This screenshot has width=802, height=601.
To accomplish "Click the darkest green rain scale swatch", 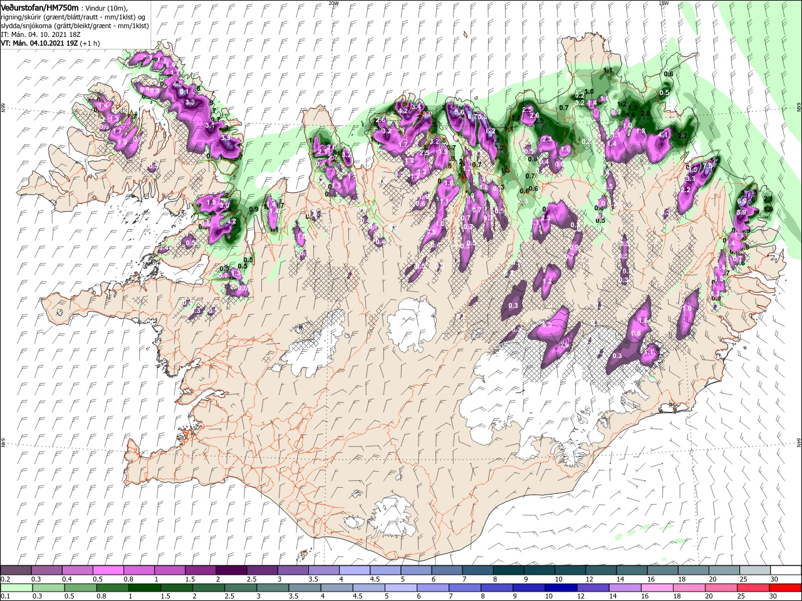I will pyautogui.click(x=145, y=588).
